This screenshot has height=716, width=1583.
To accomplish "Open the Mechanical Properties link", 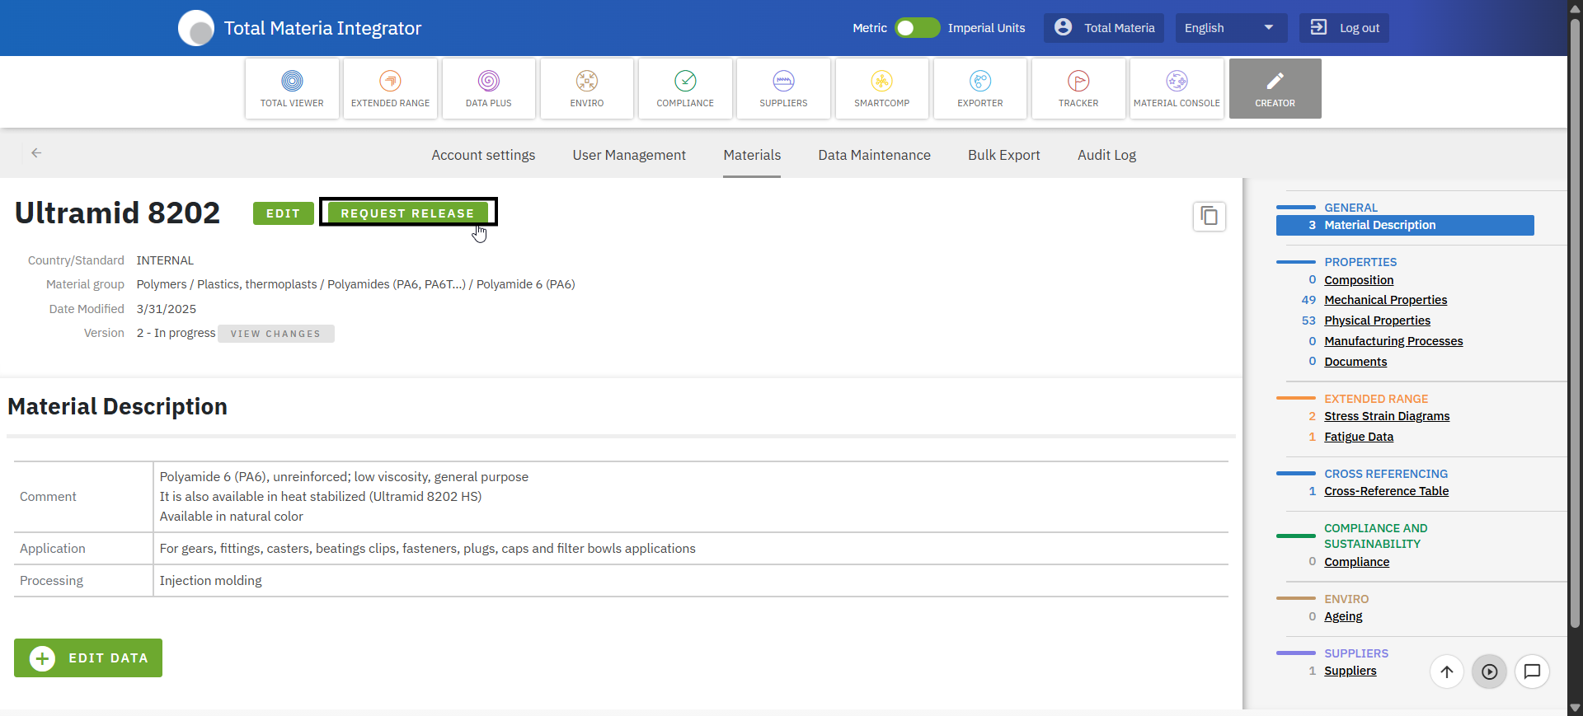I will [1385, 300].
